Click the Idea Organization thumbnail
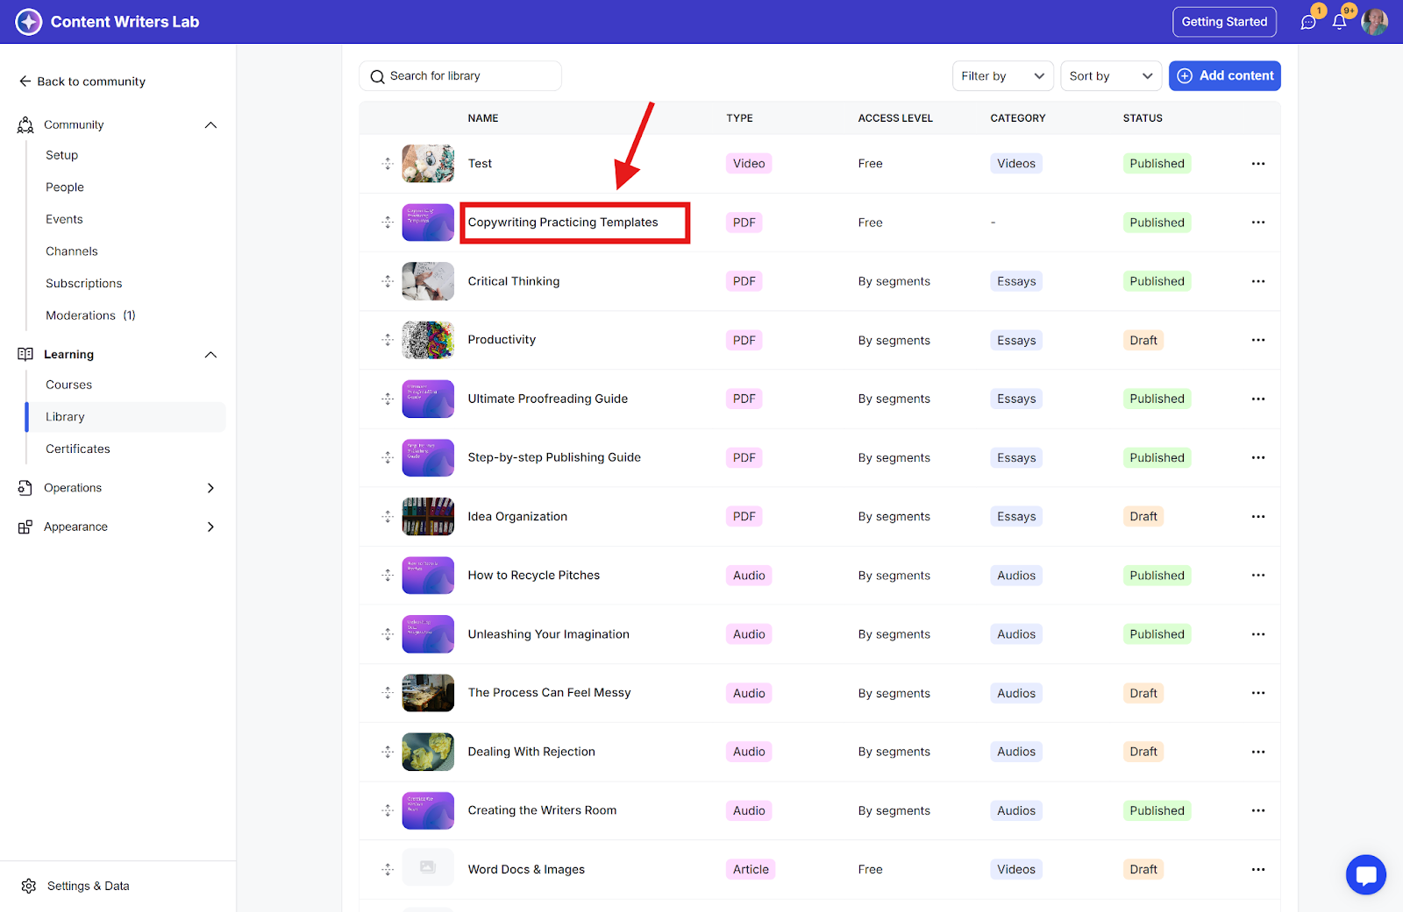The width and height of the screenshot is (1403, 912). (x=428, y=517)
